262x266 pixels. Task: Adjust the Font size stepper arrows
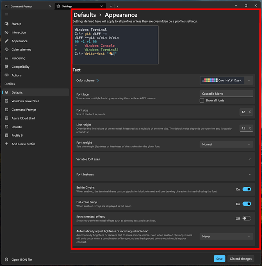point(250,112)
